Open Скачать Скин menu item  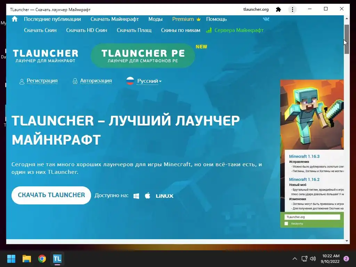(x=40, y=30)
